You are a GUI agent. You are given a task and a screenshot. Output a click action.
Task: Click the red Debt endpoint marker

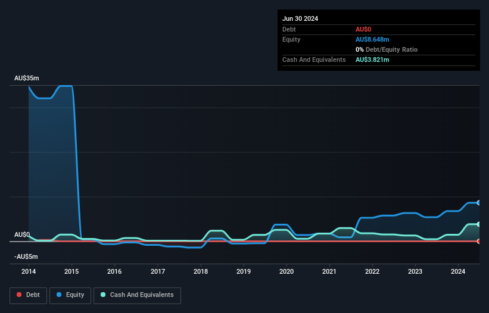(479, 242)
